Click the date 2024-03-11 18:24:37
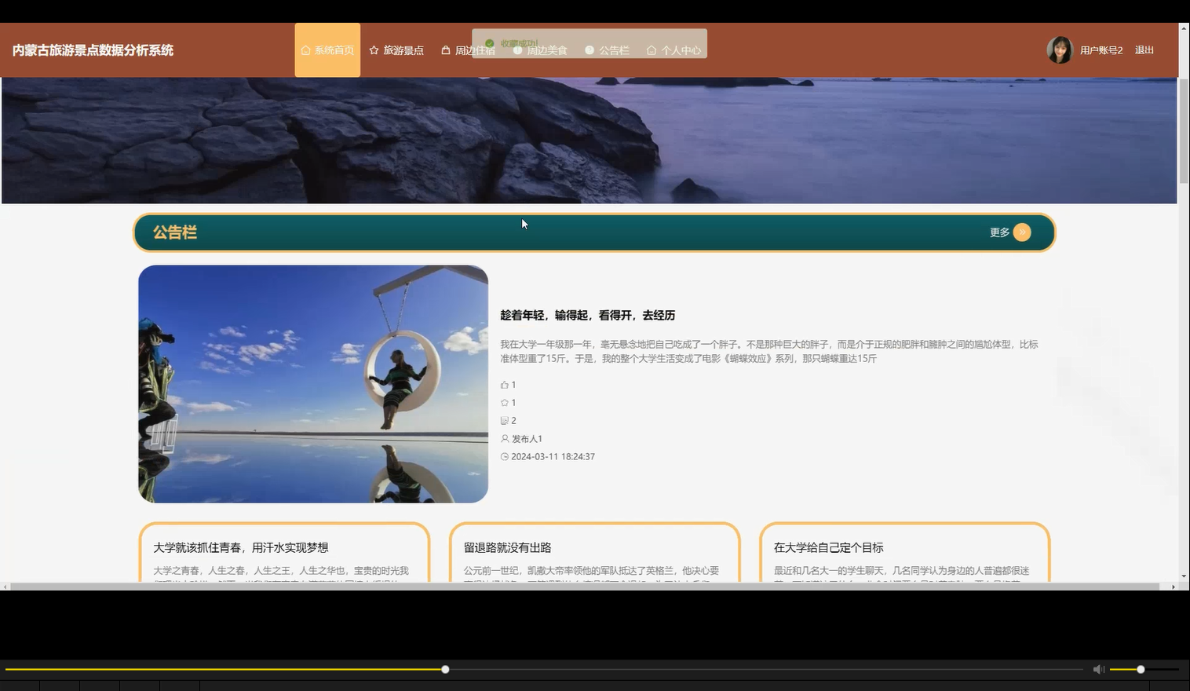 point(553,457)
